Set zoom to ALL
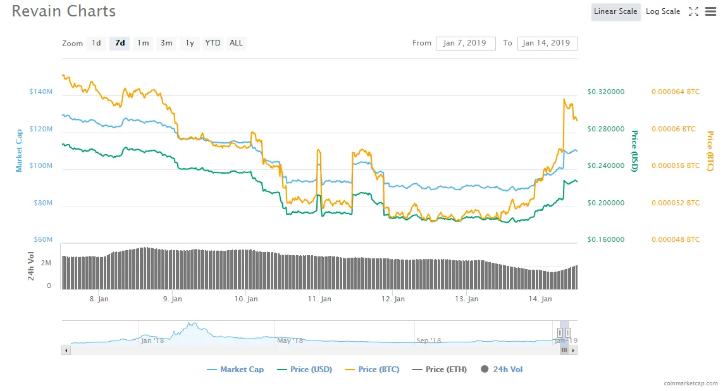The image size is (723, 391). point(236,43)
